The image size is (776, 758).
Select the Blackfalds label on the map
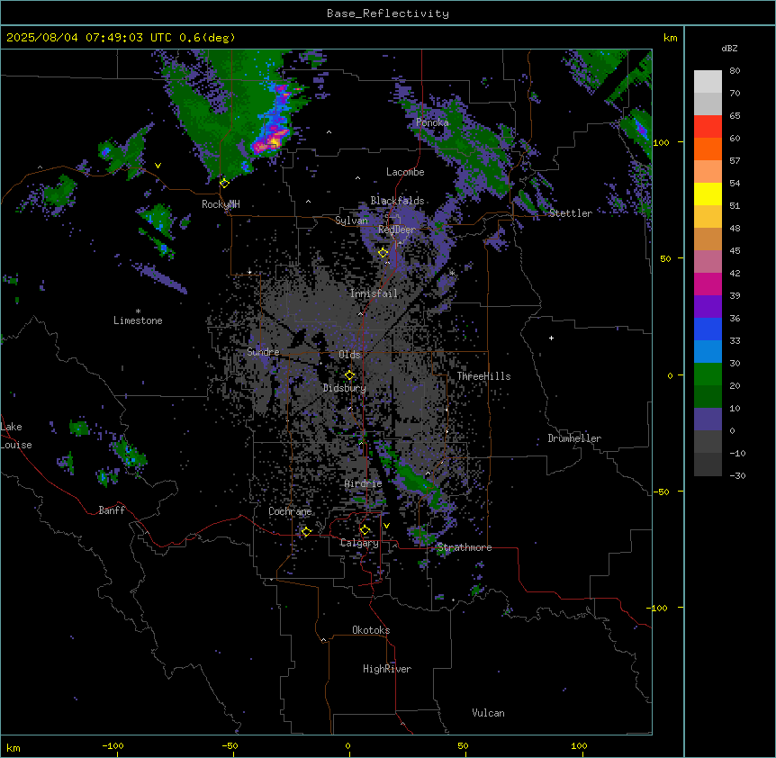(x=397, y=201)
